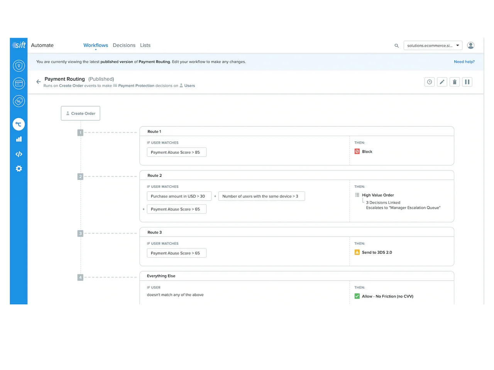
Task: Open the user profile avatar menu
Action: pyautogui.click(x=470, y=45)
